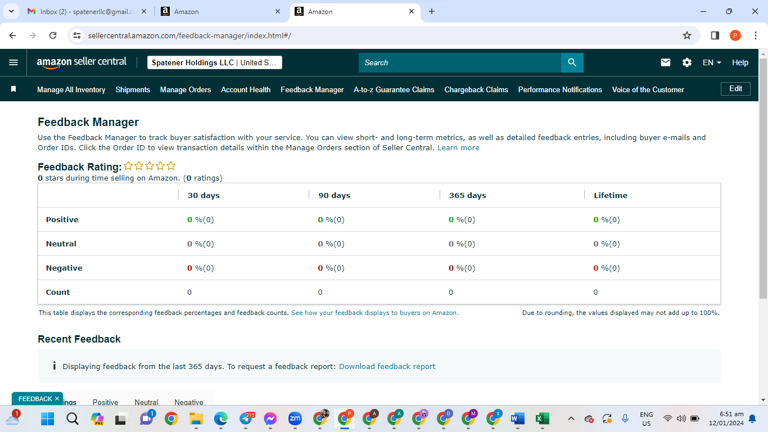The image size is (768, 432).
Task: Click the five-star Feedback Rating display
Action: [x=150, y=166]
